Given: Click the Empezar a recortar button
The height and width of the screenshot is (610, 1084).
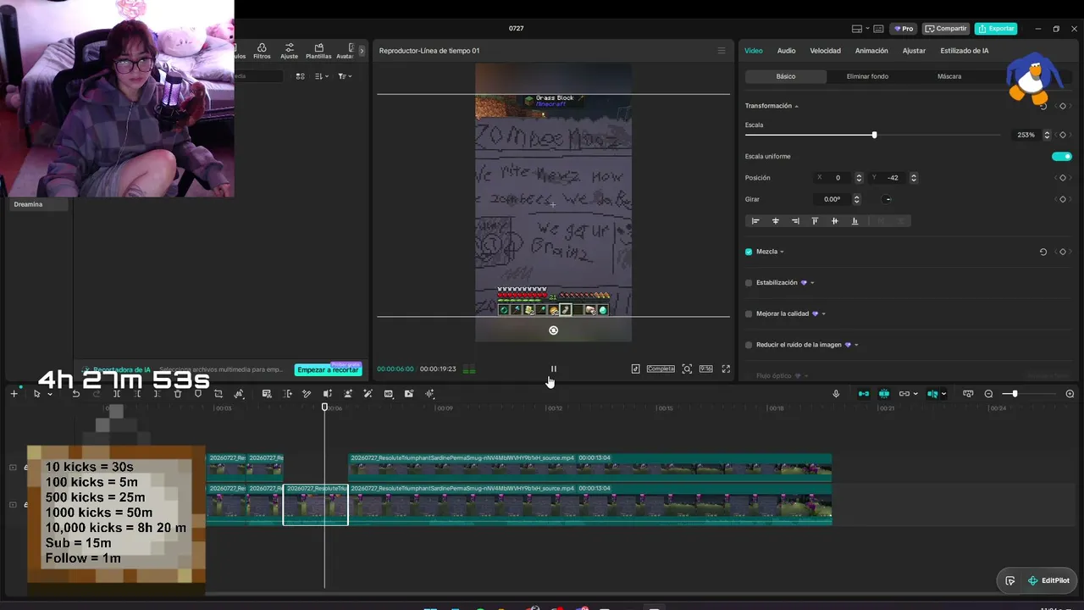Looking at the screenshot, I should pos(328,370).
